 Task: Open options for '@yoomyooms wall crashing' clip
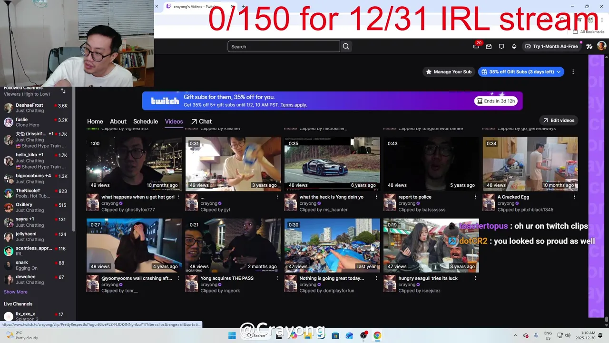tap(178, 278)
